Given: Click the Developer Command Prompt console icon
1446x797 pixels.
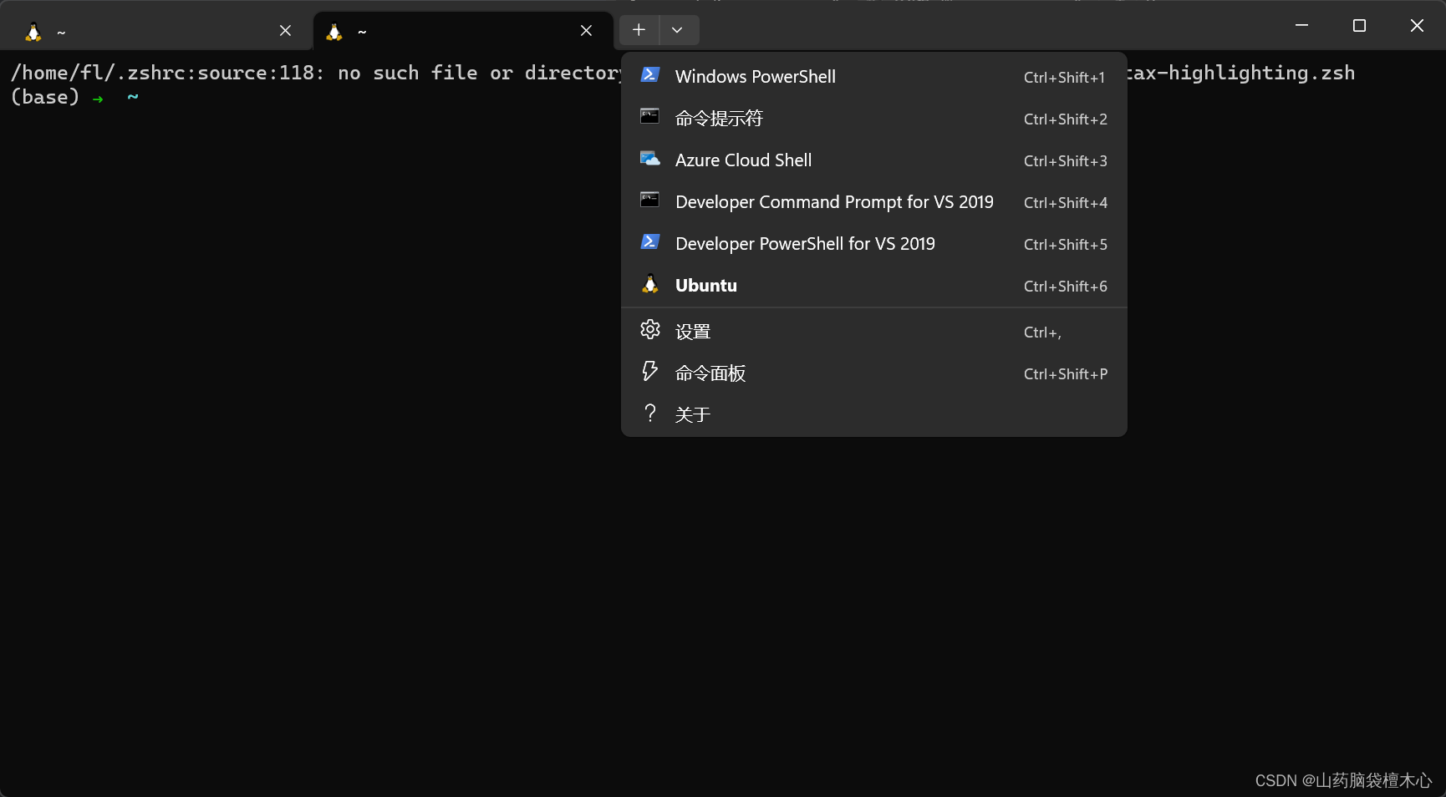Looking at the screenshot, I should point(649,200).
